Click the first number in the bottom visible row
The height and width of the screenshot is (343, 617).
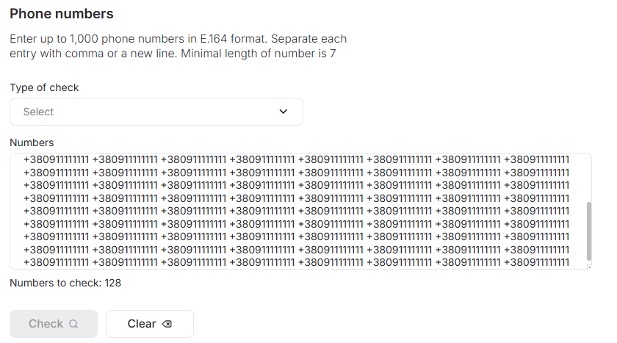point(57,262)
